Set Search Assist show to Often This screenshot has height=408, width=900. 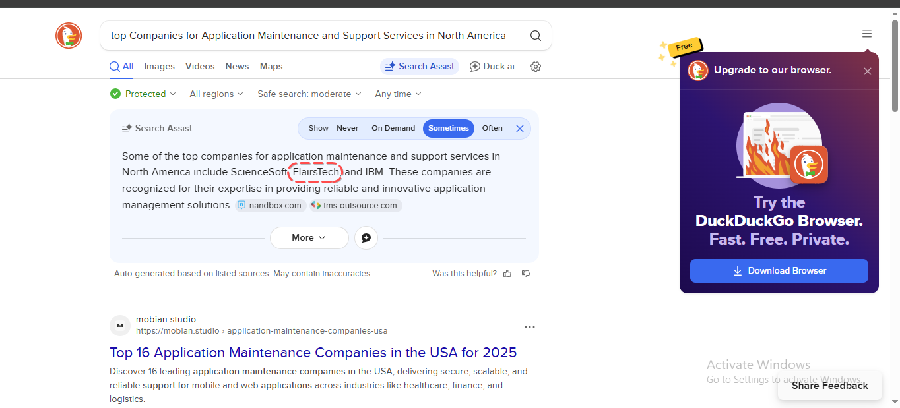point(492,128)
